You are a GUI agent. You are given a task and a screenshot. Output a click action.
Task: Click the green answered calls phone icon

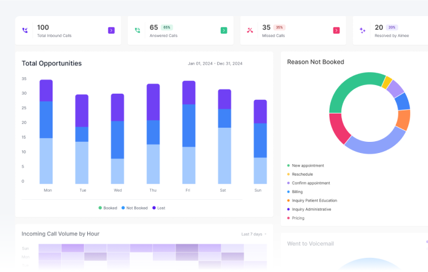pos(137,30)
